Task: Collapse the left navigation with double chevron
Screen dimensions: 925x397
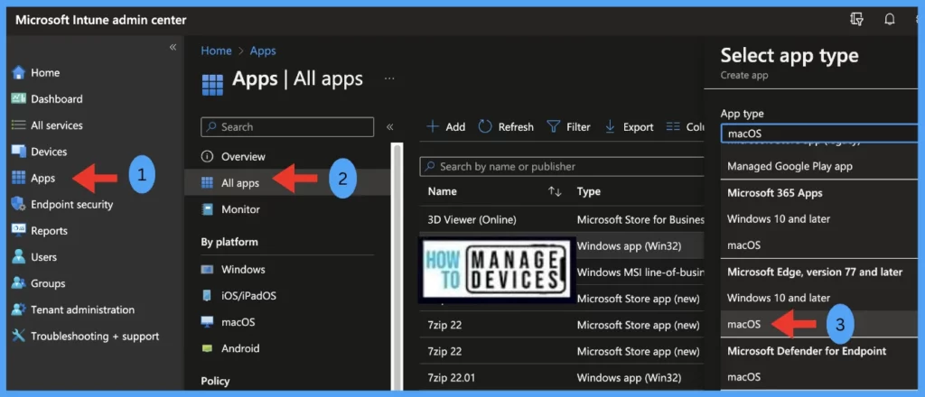Action: coord(173,47)
